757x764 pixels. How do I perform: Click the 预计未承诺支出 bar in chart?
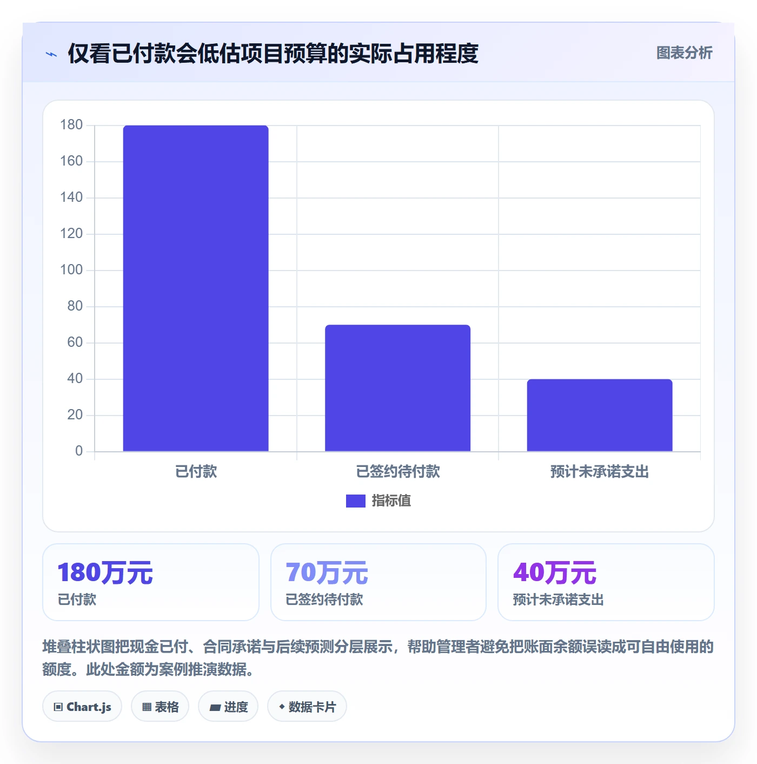pyautogui.click(x=600, y=415)
